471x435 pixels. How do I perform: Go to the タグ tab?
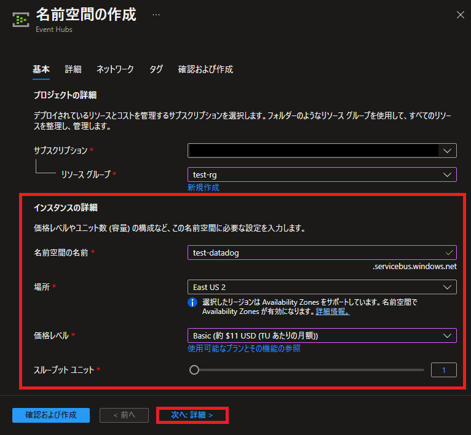156,69
